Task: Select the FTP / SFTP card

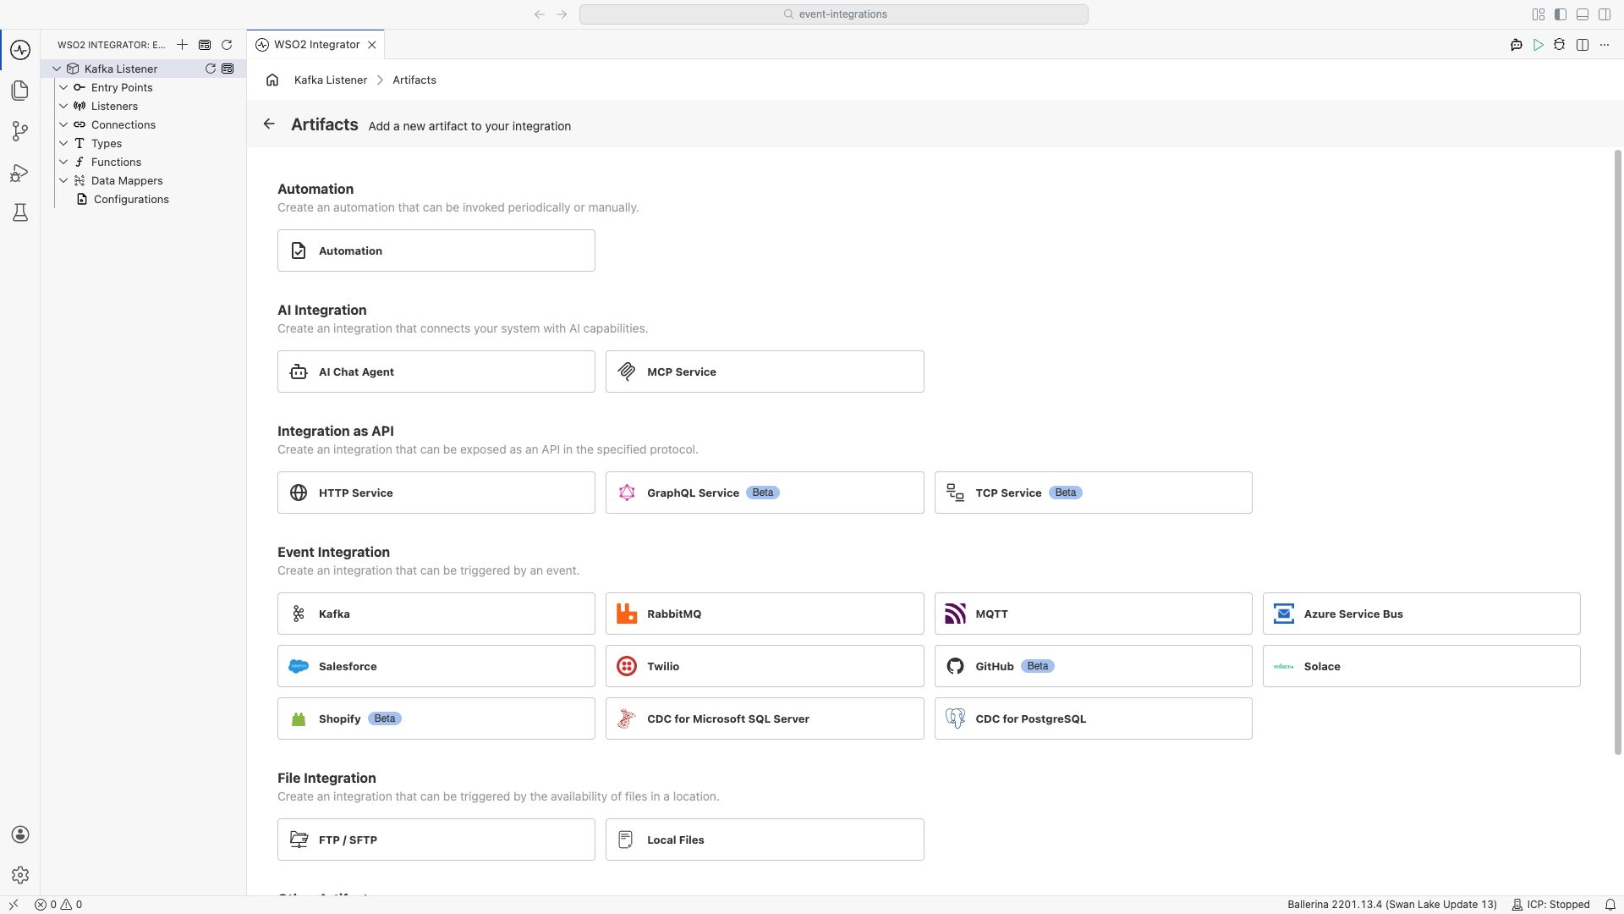Action: 436,840
